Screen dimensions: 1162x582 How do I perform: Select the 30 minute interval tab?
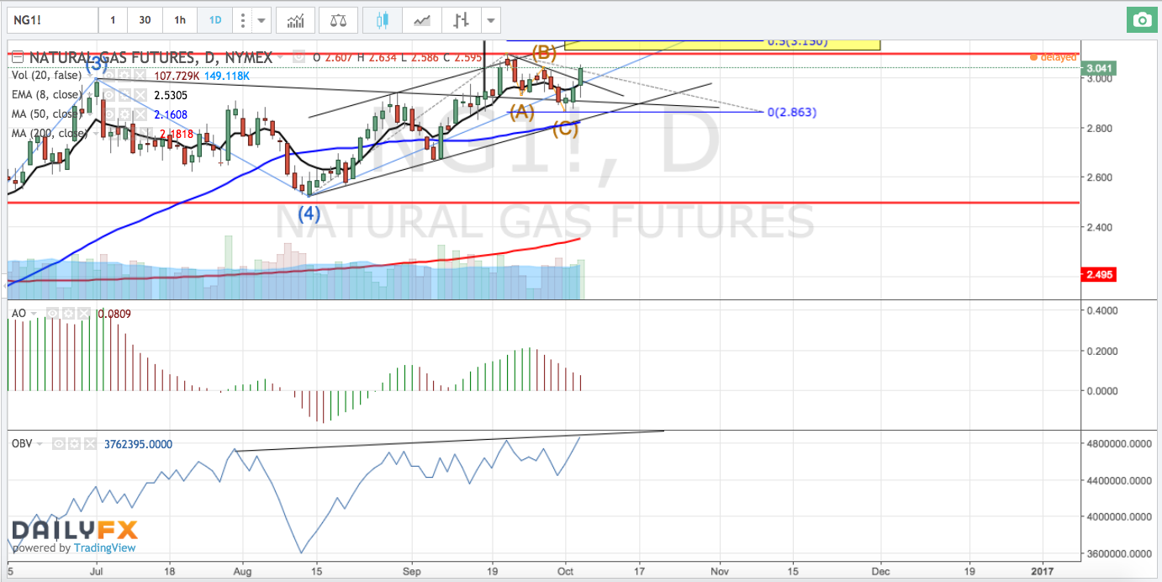[x=145, y=19]
